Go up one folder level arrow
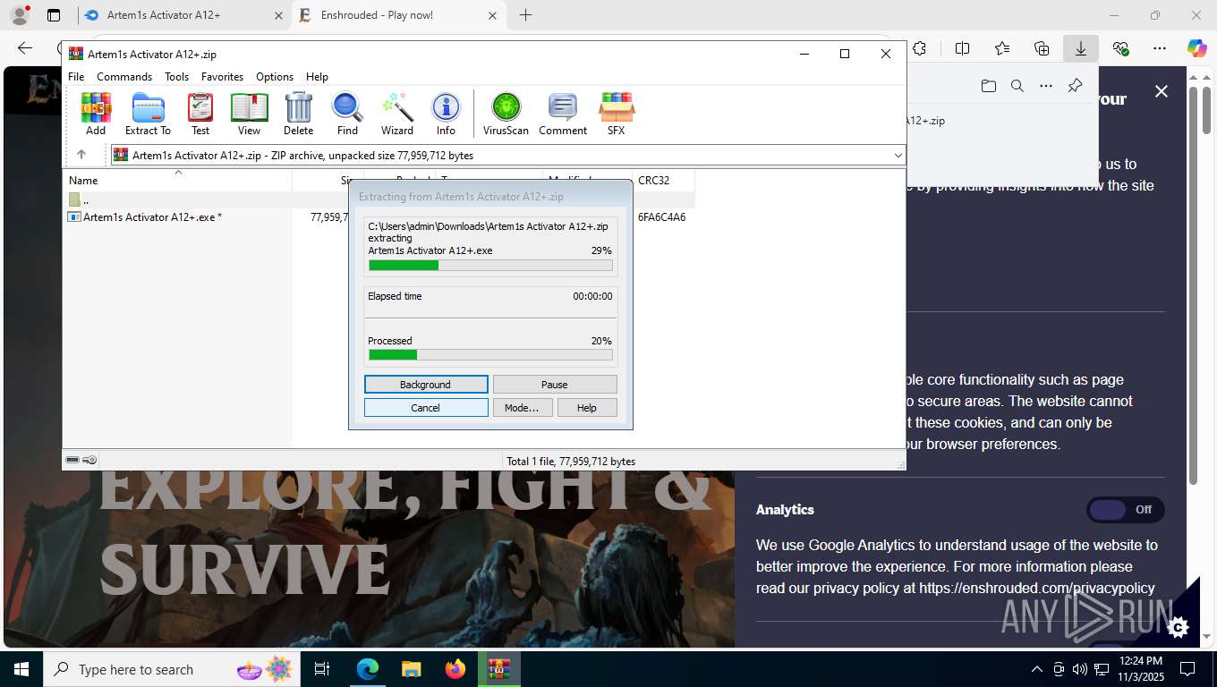 pos(81,155)
